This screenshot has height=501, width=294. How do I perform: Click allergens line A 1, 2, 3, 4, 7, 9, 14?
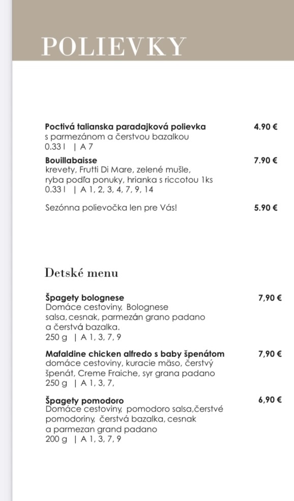99,190
